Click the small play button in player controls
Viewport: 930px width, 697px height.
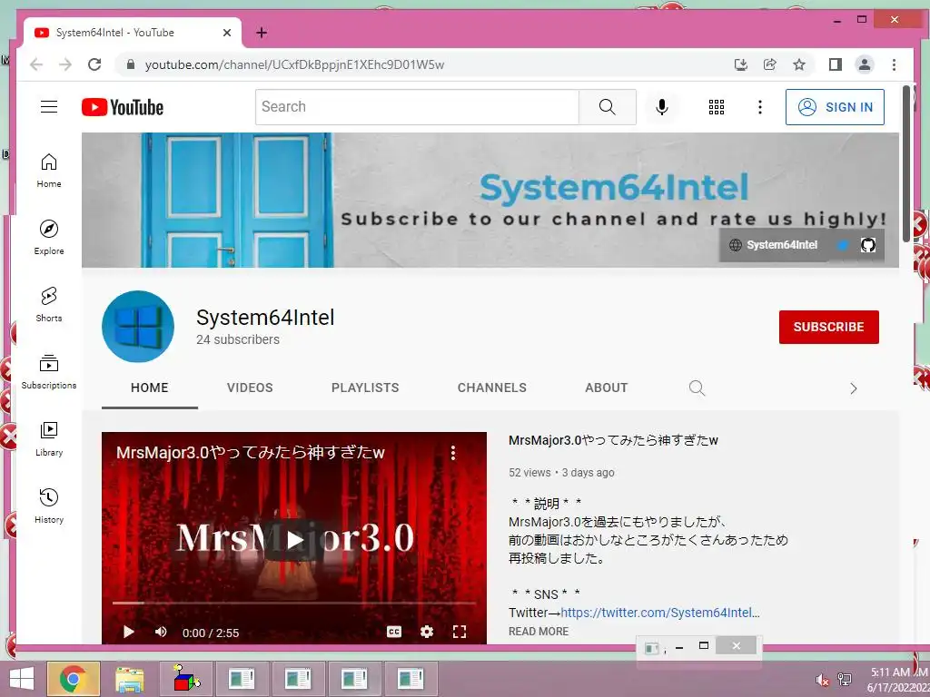pyautogui.click(x=129, y=632)
